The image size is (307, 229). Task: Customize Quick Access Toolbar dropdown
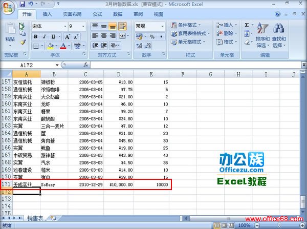(x=58, y=4)
